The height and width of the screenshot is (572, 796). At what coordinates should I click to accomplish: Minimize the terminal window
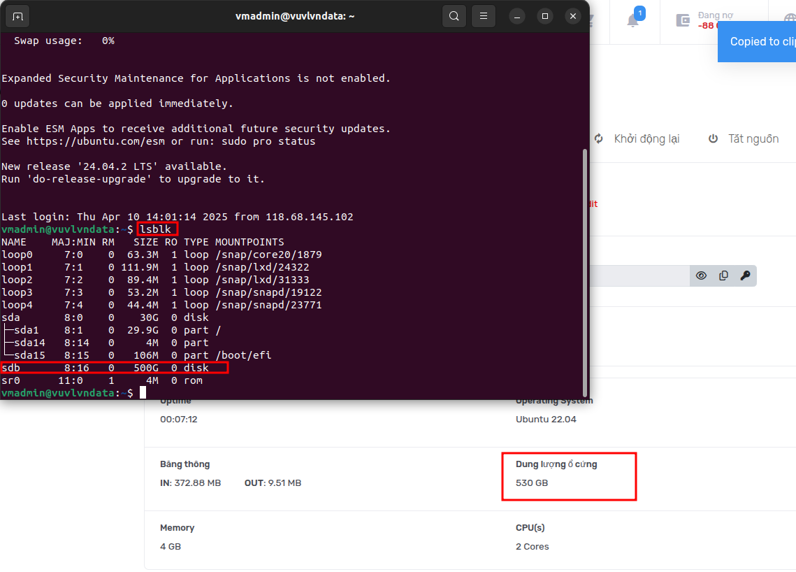coord(516,15)
